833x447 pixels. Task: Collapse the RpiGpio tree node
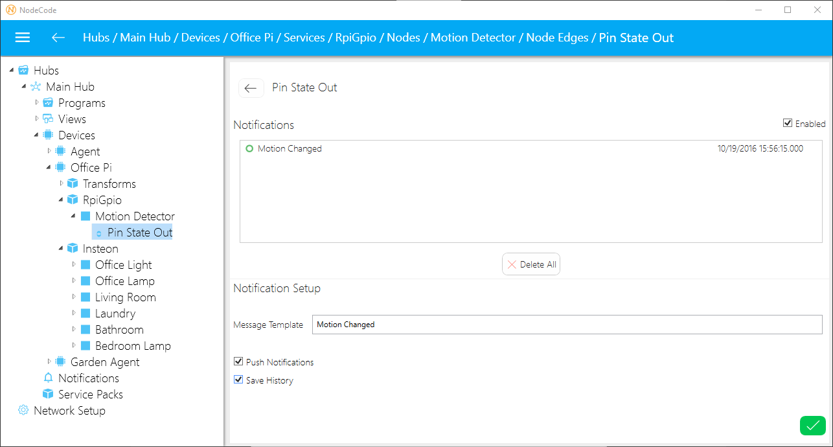pyautogui.click(x=61, y=200)
